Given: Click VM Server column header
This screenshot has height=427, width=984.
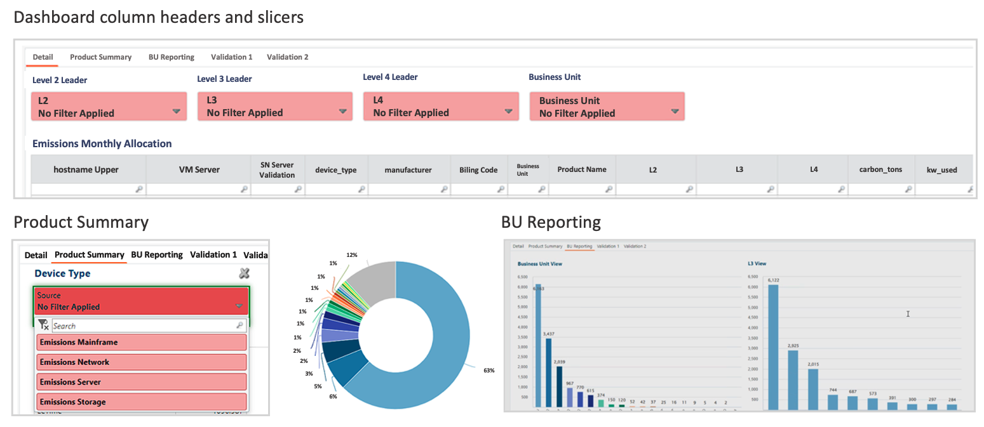Looking at the screenshot, I should [x=199, y=170].
